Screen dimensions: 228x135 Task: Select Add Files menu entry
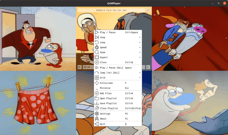coord(118,93)
